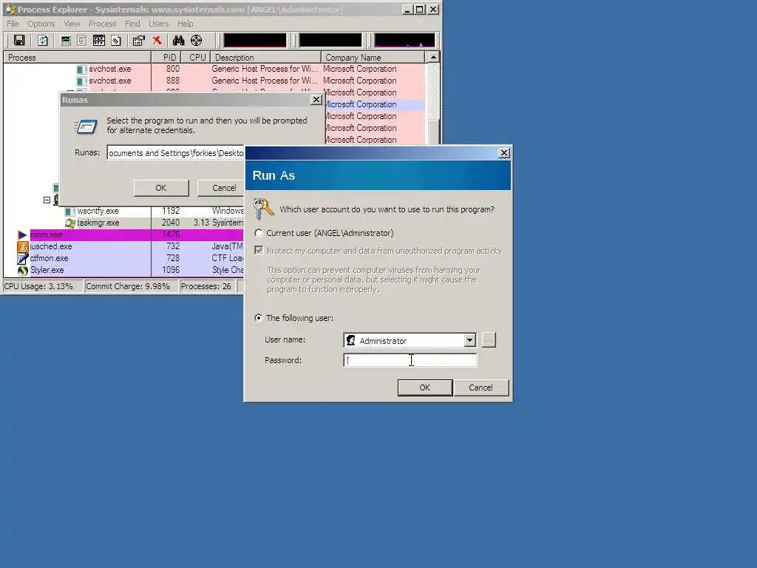Image resolution: width=757 pixels, height=568 pixels.
Task: Click the Java icon beside jusched.exe
Action: pos(23,246)
